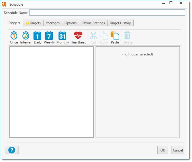The width and height of the screenshot is (192, 162).
Task: Show the Offline Settings tab
Action: tap(93, 23)
